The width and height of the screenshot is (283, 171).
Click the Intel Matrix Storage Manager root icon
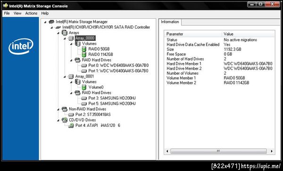point(51,22)
